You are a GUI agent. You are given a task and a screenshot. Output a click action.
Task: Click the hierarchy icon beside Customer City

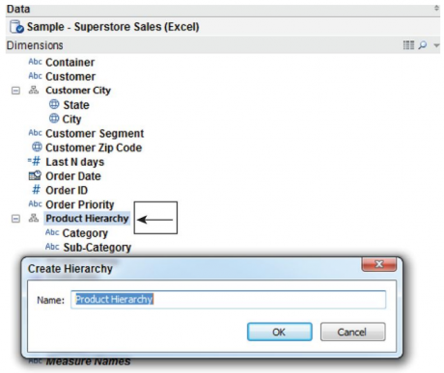pyautogui.click(x=34, y=91)
